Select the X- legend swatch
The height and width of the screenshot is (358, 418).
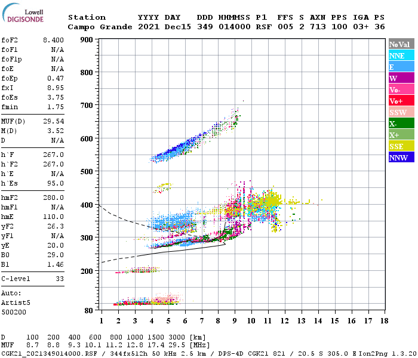pos(401,124)
